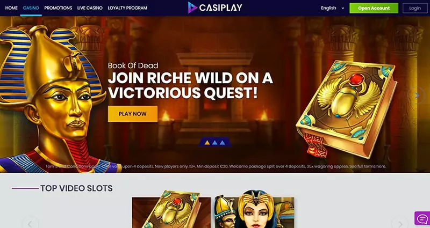Open Live Casino section
This screenshot has width=430, height=228.
coord(90,8)
